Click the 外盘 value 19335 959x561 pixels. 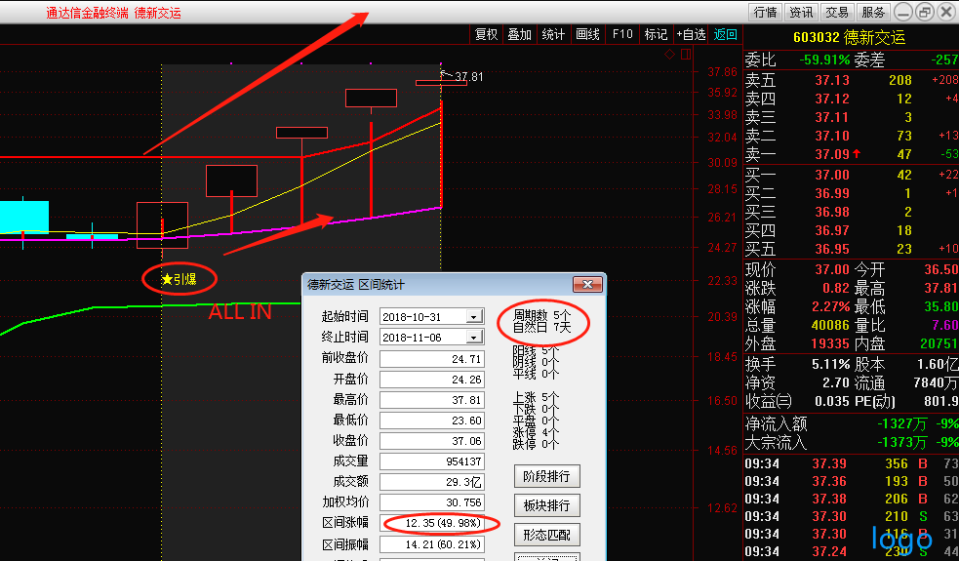pos(830,343)
